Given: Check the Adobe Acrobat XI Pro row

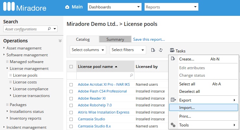Looking at the screenshot, I should click(71, 85).
